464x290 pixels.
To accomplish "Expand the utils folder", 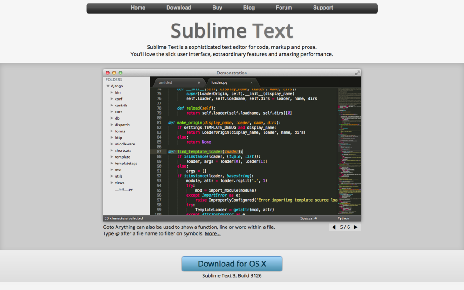I will coord(111,176).
